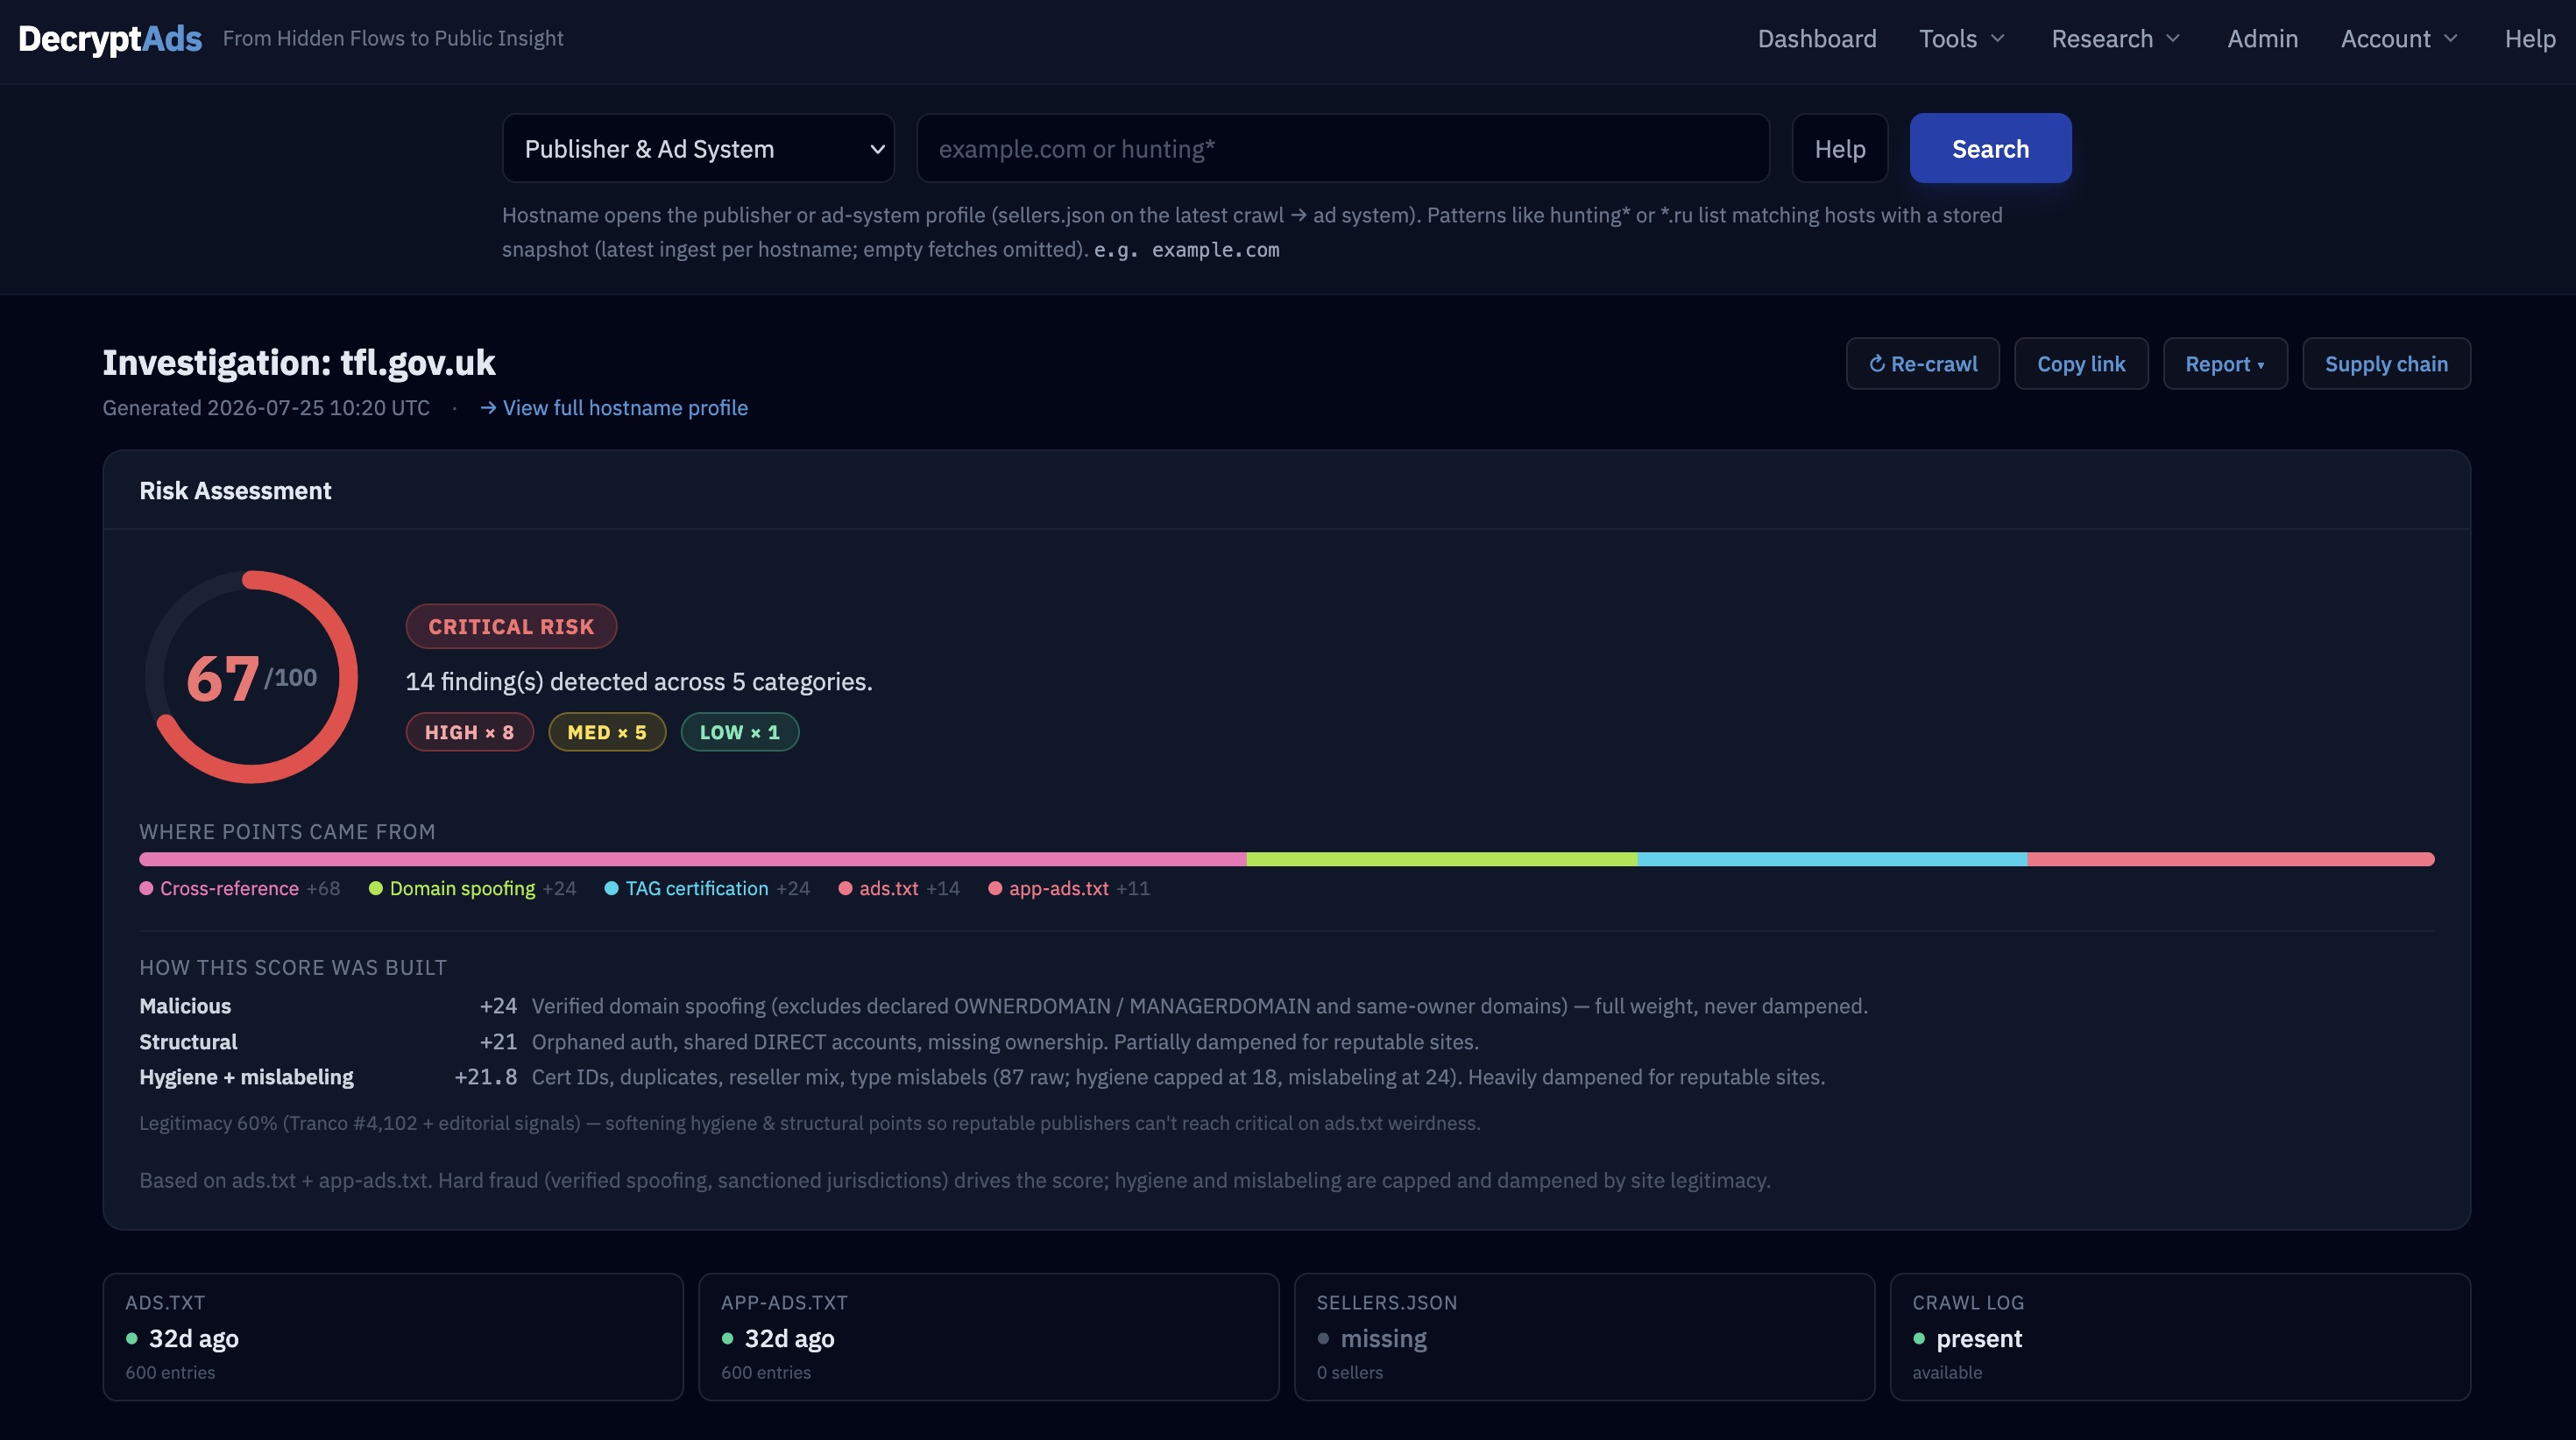This screenshot has width=2576, height=1440.
Task: Click the Tools chevron arrow icon
Action: (x=1998, y=38)
